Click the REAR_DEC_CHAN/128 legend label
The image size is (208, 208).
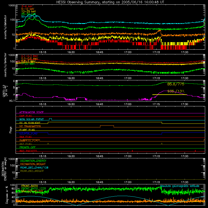point(34,167)
